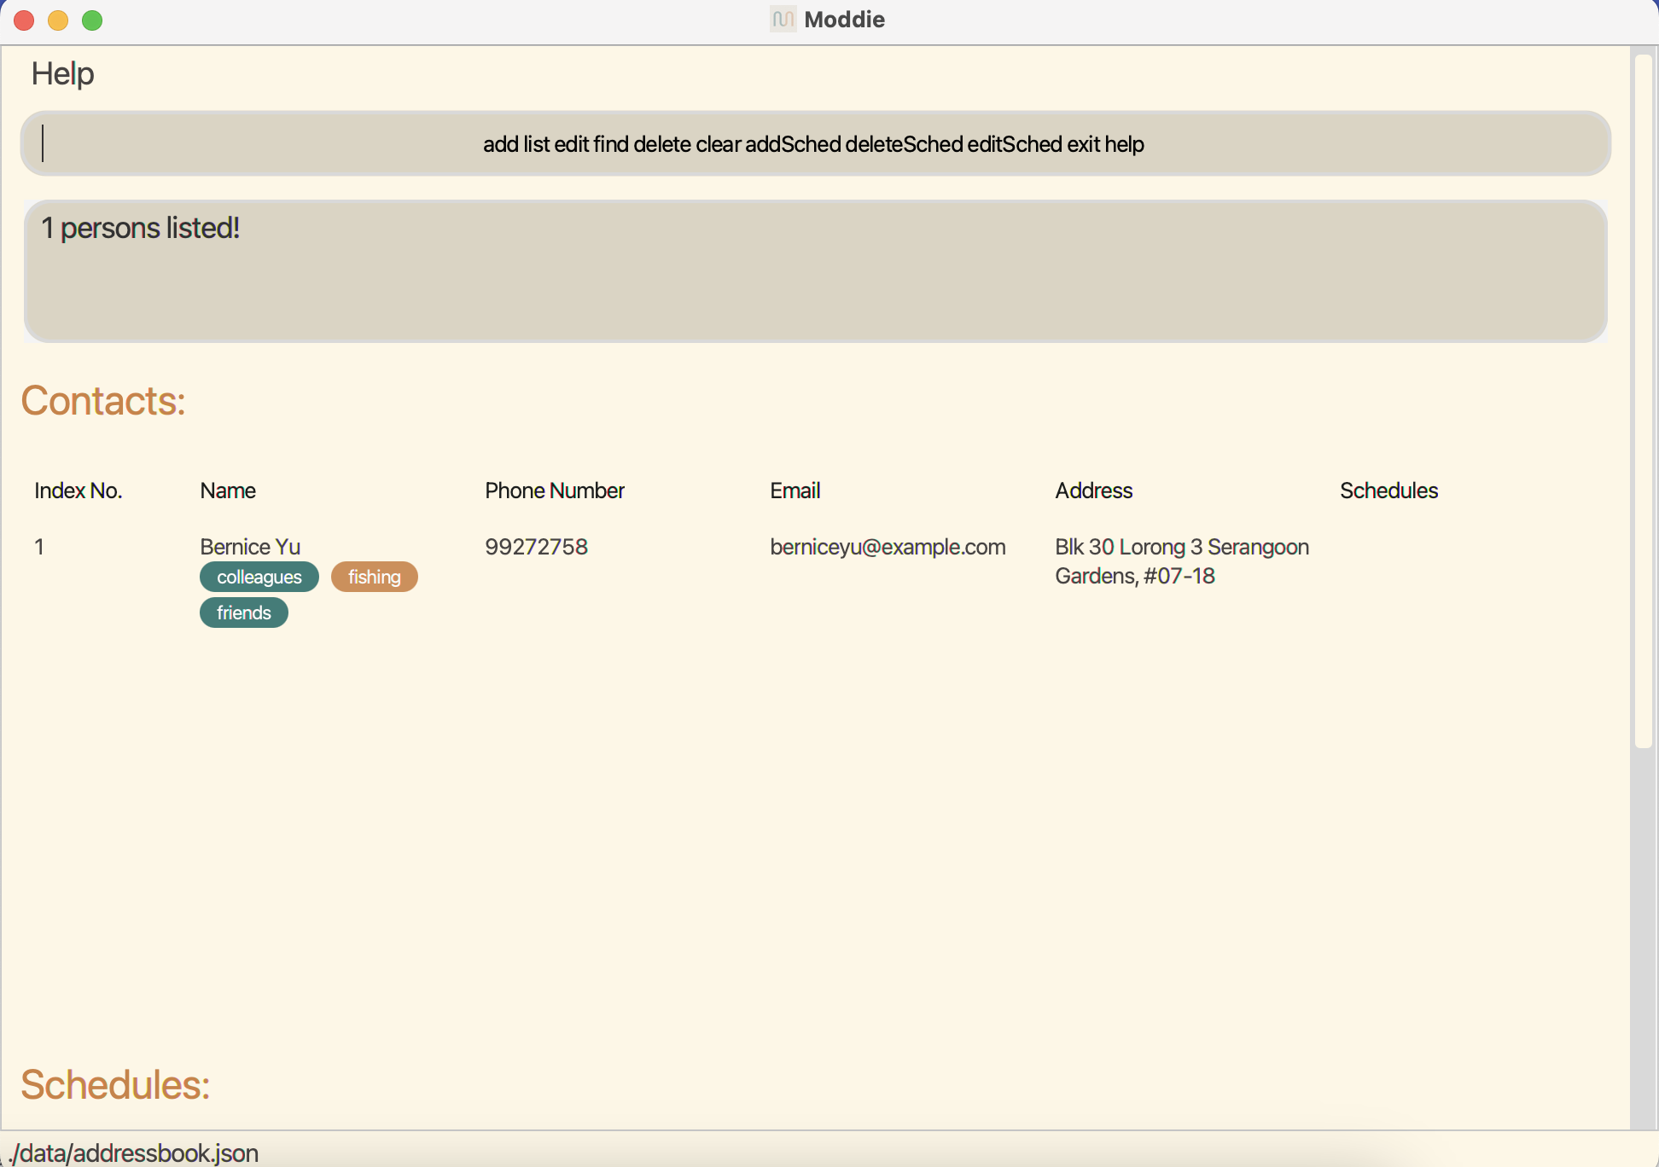Click the command input text field
The image size is (1659, 1167).
tap(814, 143)
